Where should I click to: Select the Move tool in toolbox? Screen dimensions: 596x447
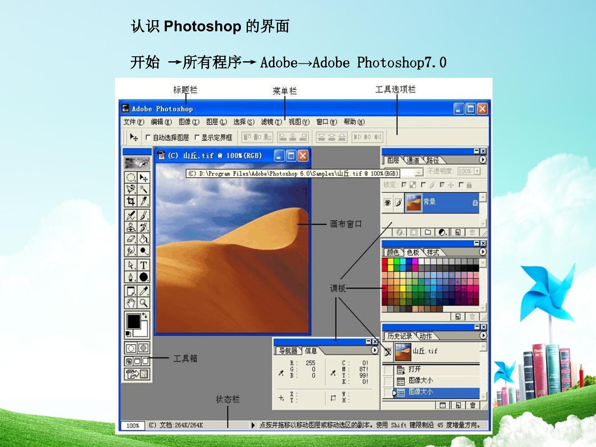click(x=144, y=178)
